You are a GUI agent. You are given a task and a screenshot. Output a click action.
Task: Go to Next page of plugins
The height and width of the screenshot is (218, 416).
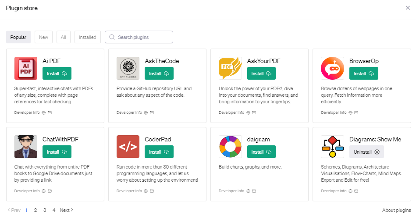[x=66, y=210]
